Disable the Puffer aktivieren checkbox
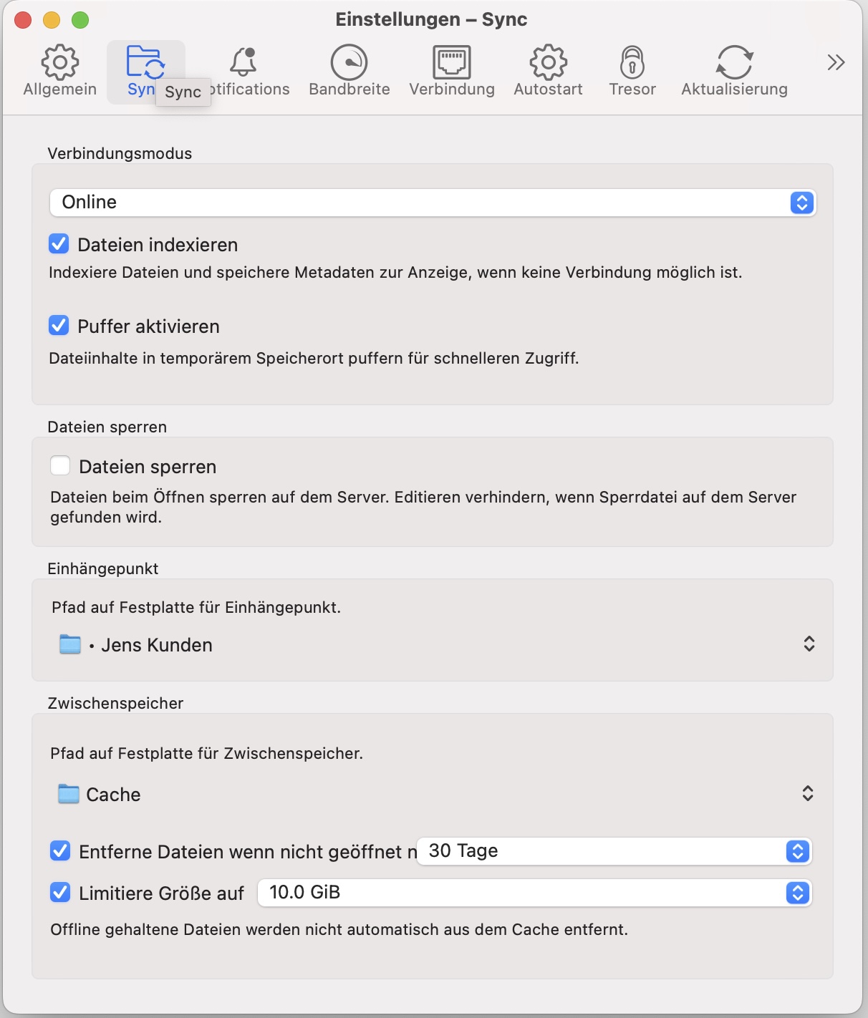Screen dimensions: 868x1018 tap(59, 326)
